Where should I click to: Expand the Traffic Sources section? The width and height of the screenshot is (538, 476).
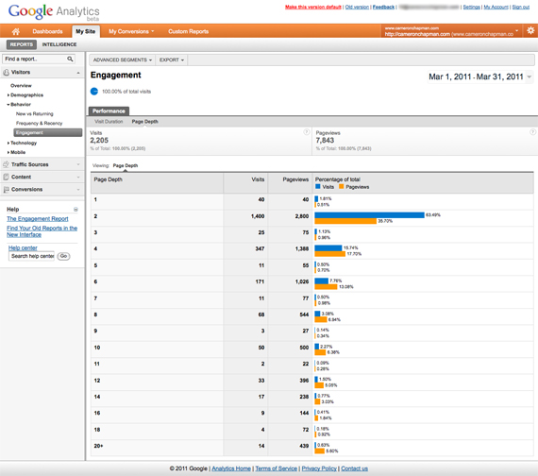[x=78, y=164]
